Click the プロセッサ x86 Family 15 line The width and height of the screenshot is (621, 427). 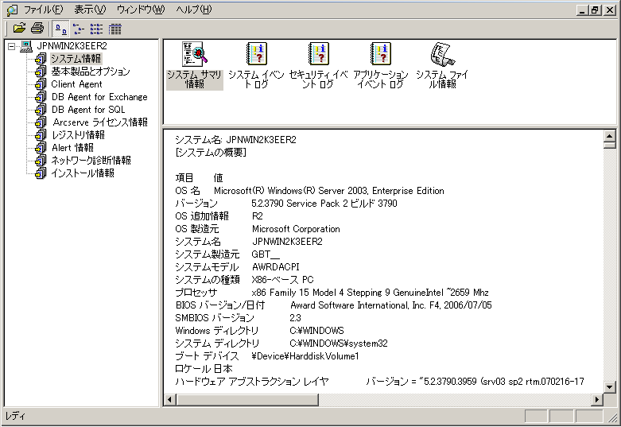[332, 293]
